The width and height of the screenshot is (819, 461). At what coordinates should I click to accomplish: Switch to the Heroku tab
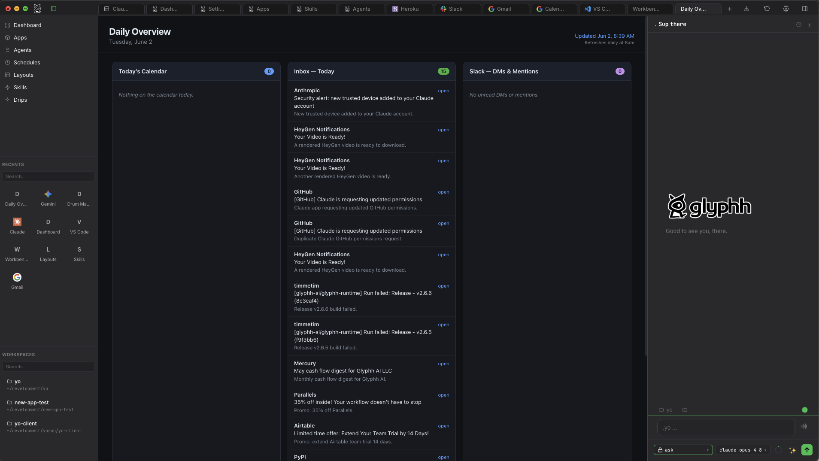click(410, 9)
